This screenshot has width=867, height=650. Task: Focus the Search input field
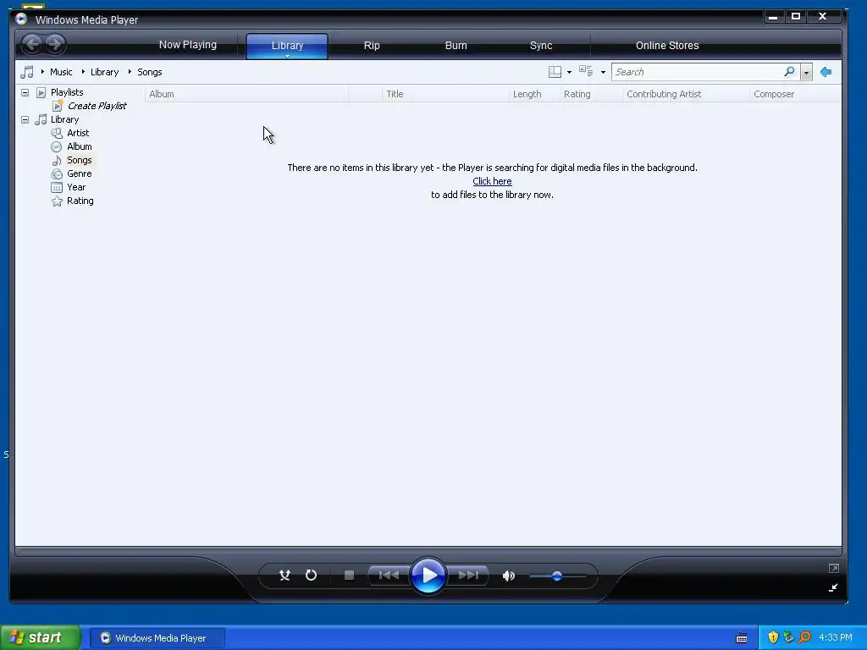point(697,72)
